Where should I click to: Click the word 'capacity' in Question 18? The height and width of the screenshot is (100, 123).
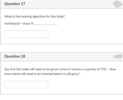[x=90, y=69]
